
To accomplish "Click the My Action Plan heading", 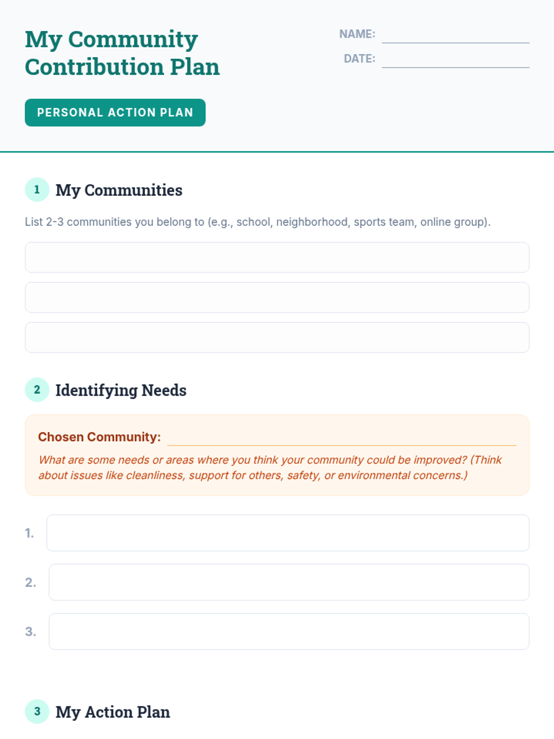I will tap(113, 712).
